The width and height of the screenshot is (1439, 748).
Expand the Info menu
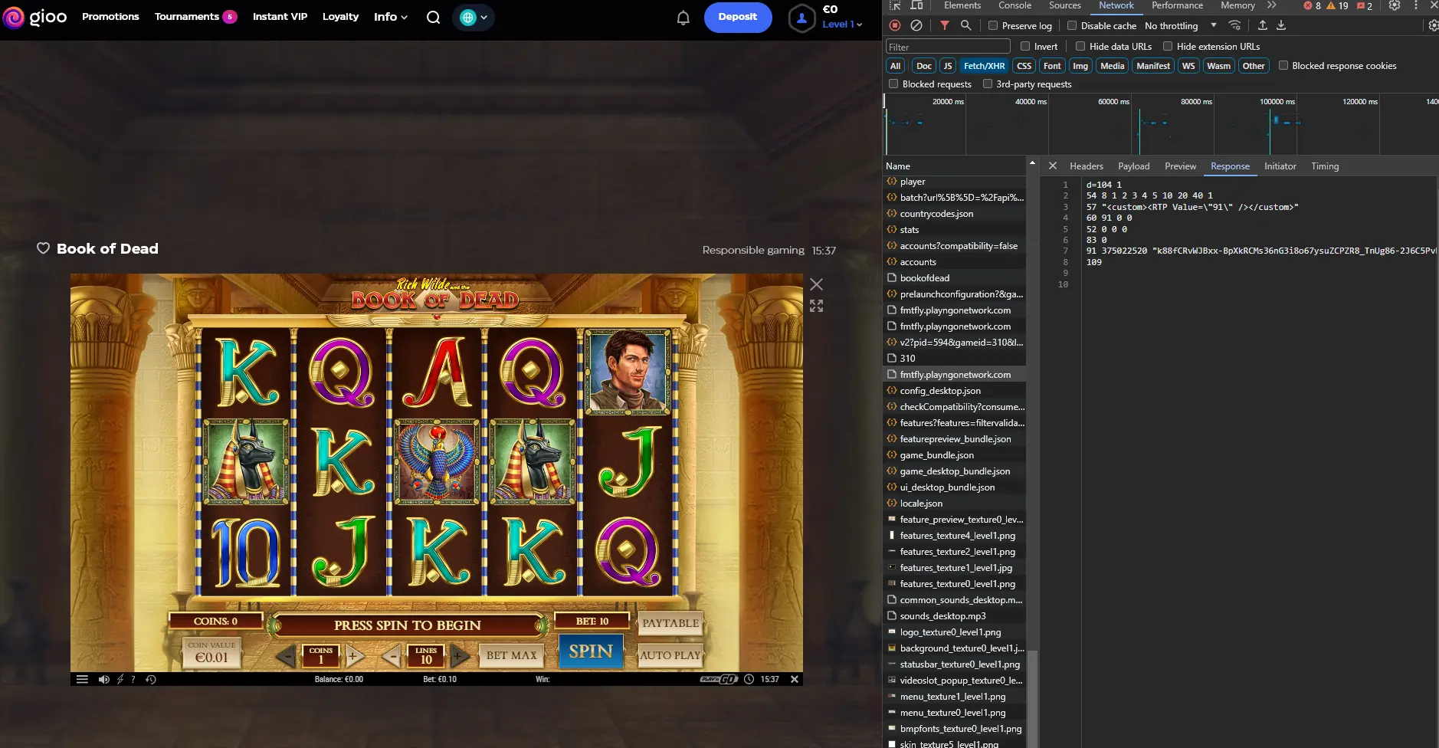[x=391, y=17]
